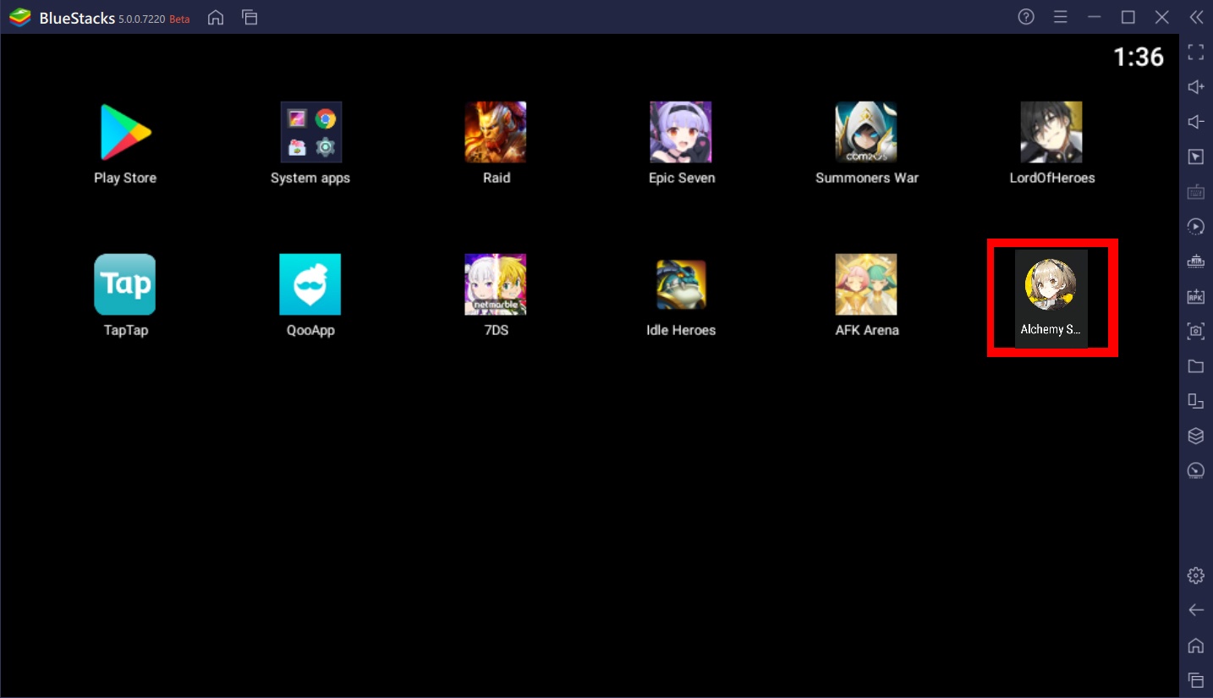Open BlueStacks settings gear
Screen dimensions: 1213x698
[1195, 575]
